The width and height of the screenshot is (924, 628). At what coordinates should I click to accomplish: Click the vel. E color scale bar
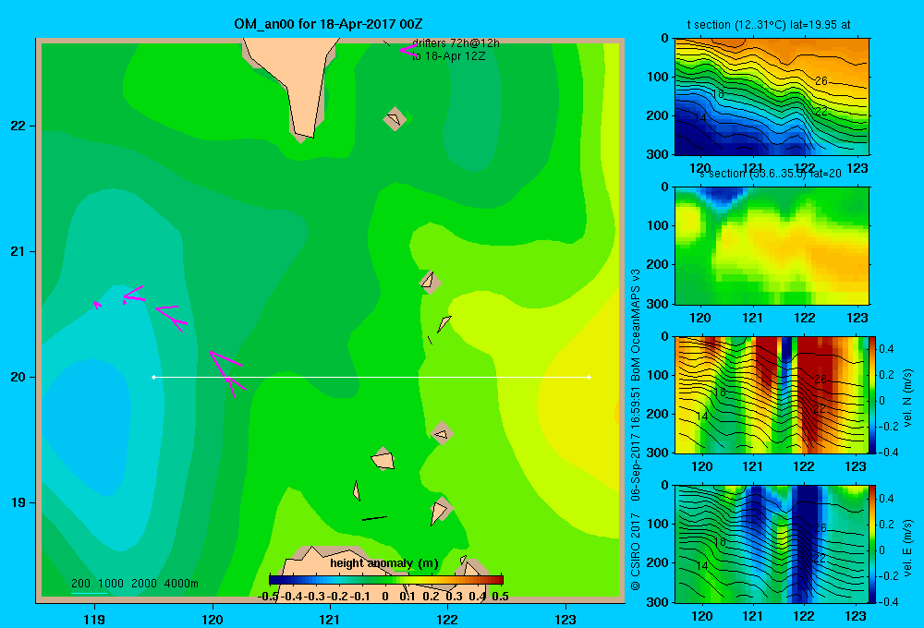(x=873, y=543)
